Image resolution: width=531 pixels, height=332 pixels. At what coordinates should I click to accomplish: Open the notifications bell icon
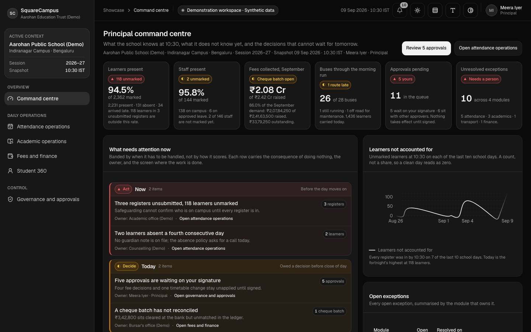pos(400,10)
